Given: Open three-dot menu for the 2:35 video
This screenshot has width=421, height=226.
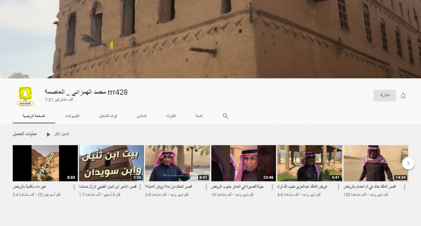Looking at the screenshot, I should [141, 188].
